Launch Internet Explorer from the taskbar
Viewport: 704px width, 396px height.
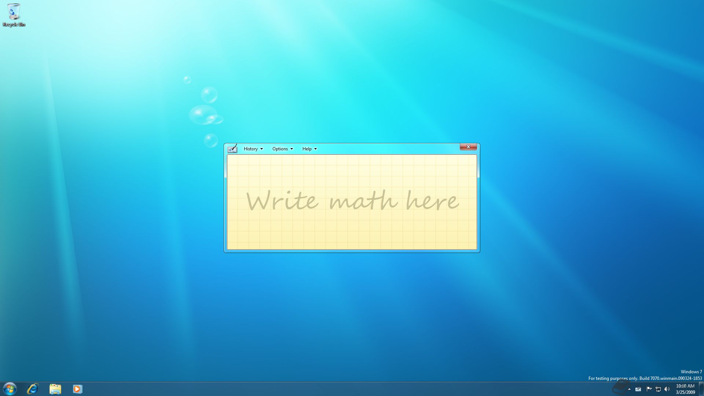point(33,389)
